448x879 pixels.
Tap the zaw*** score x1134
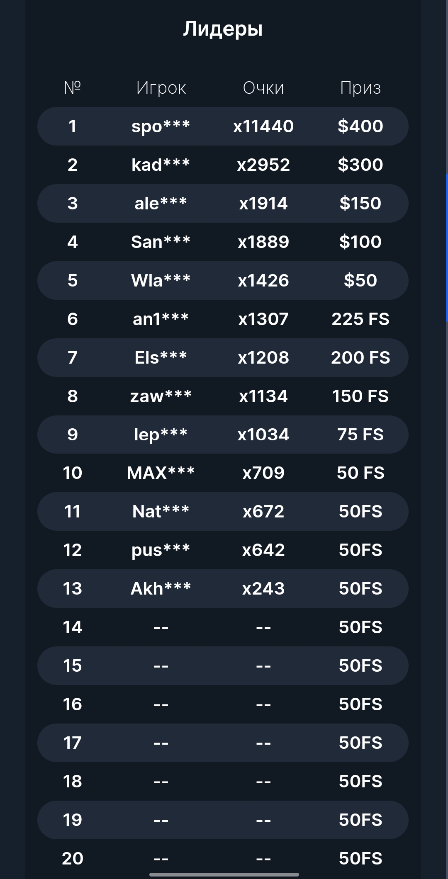263,396
